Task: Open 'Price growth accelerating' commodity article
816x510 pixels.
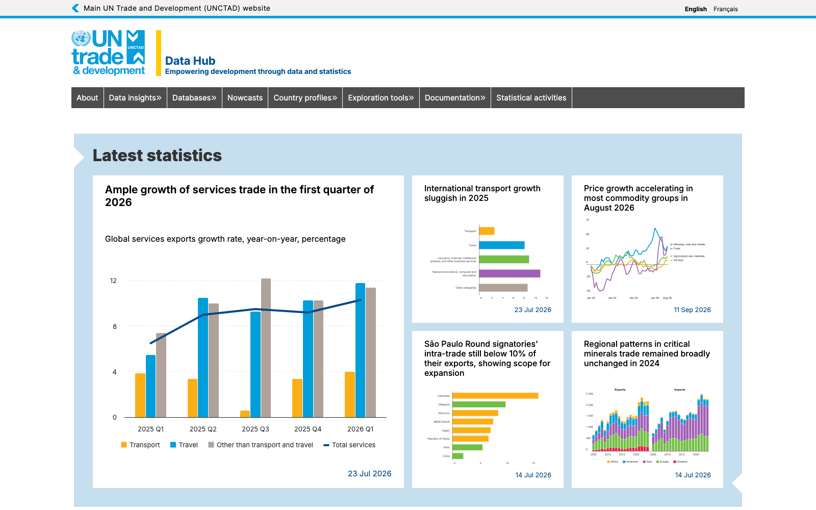Action: (639, 198)
